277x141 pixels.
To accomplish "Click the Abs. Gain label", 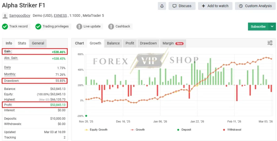I will point(11,58).
